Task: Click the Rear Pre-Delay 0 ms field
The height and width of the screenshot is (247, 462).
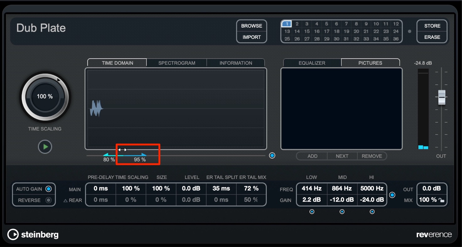Action: 101,200
